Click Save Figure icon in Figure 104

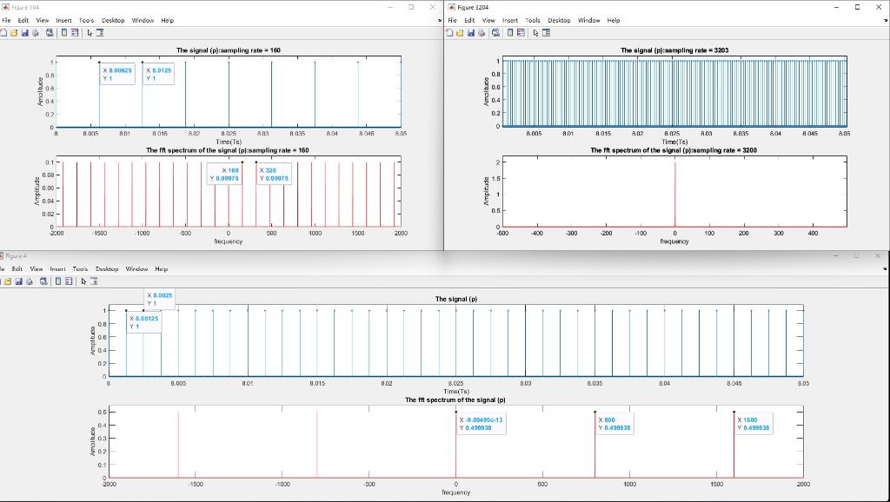click(25, 33)
